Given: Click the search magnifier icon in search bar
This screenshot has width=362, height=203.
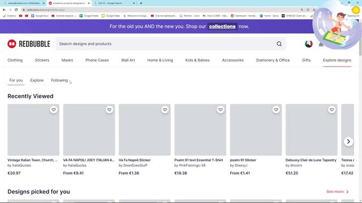Looking at the screenshot, I should point(279,44).
